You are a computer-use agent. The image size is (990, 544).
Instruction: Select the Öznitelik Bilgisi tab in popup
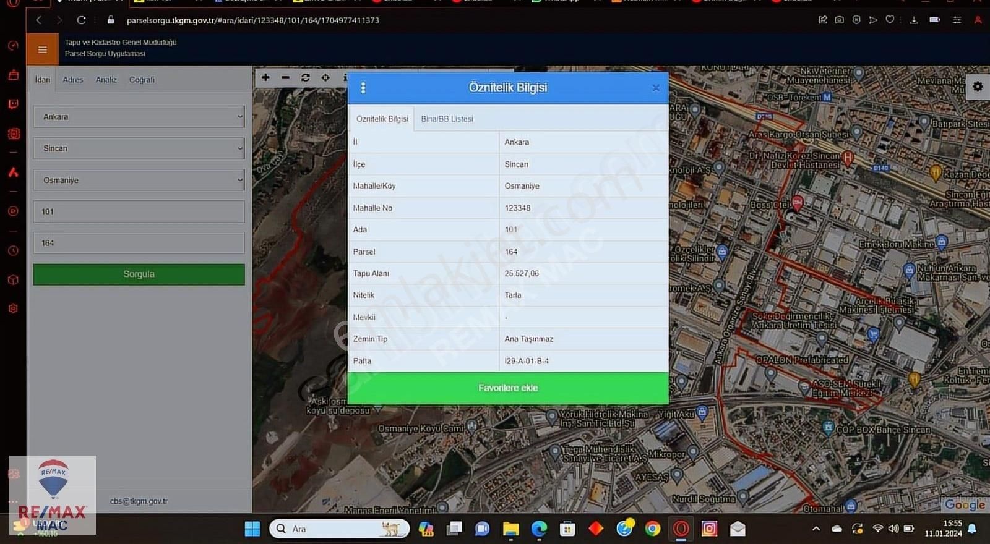click(x=382, y=119)
